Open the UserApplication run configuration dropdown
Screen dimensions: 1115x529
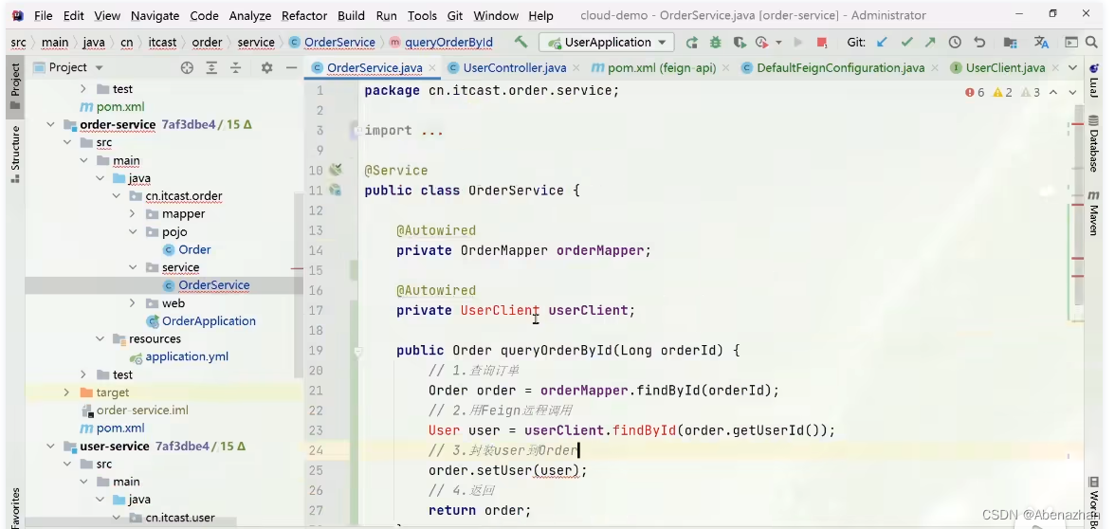(607, 43)
